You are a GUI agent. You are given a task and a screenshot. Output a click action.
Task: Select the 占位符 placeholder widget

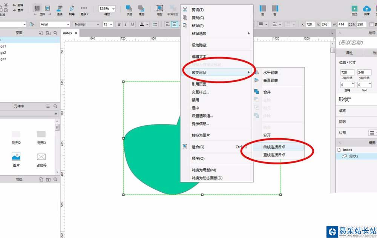tap(41, 160)
